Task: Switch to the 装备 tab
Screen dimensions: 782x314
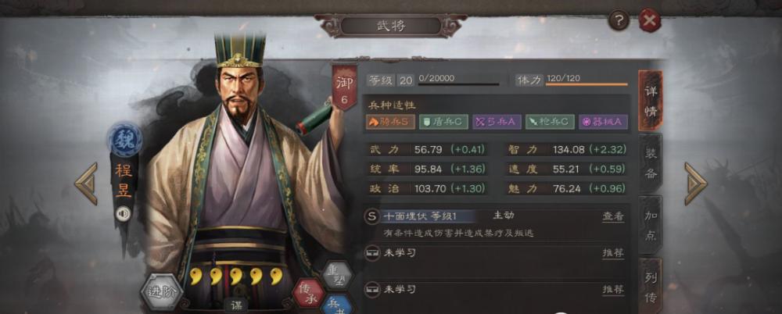Action: (651, 162)
